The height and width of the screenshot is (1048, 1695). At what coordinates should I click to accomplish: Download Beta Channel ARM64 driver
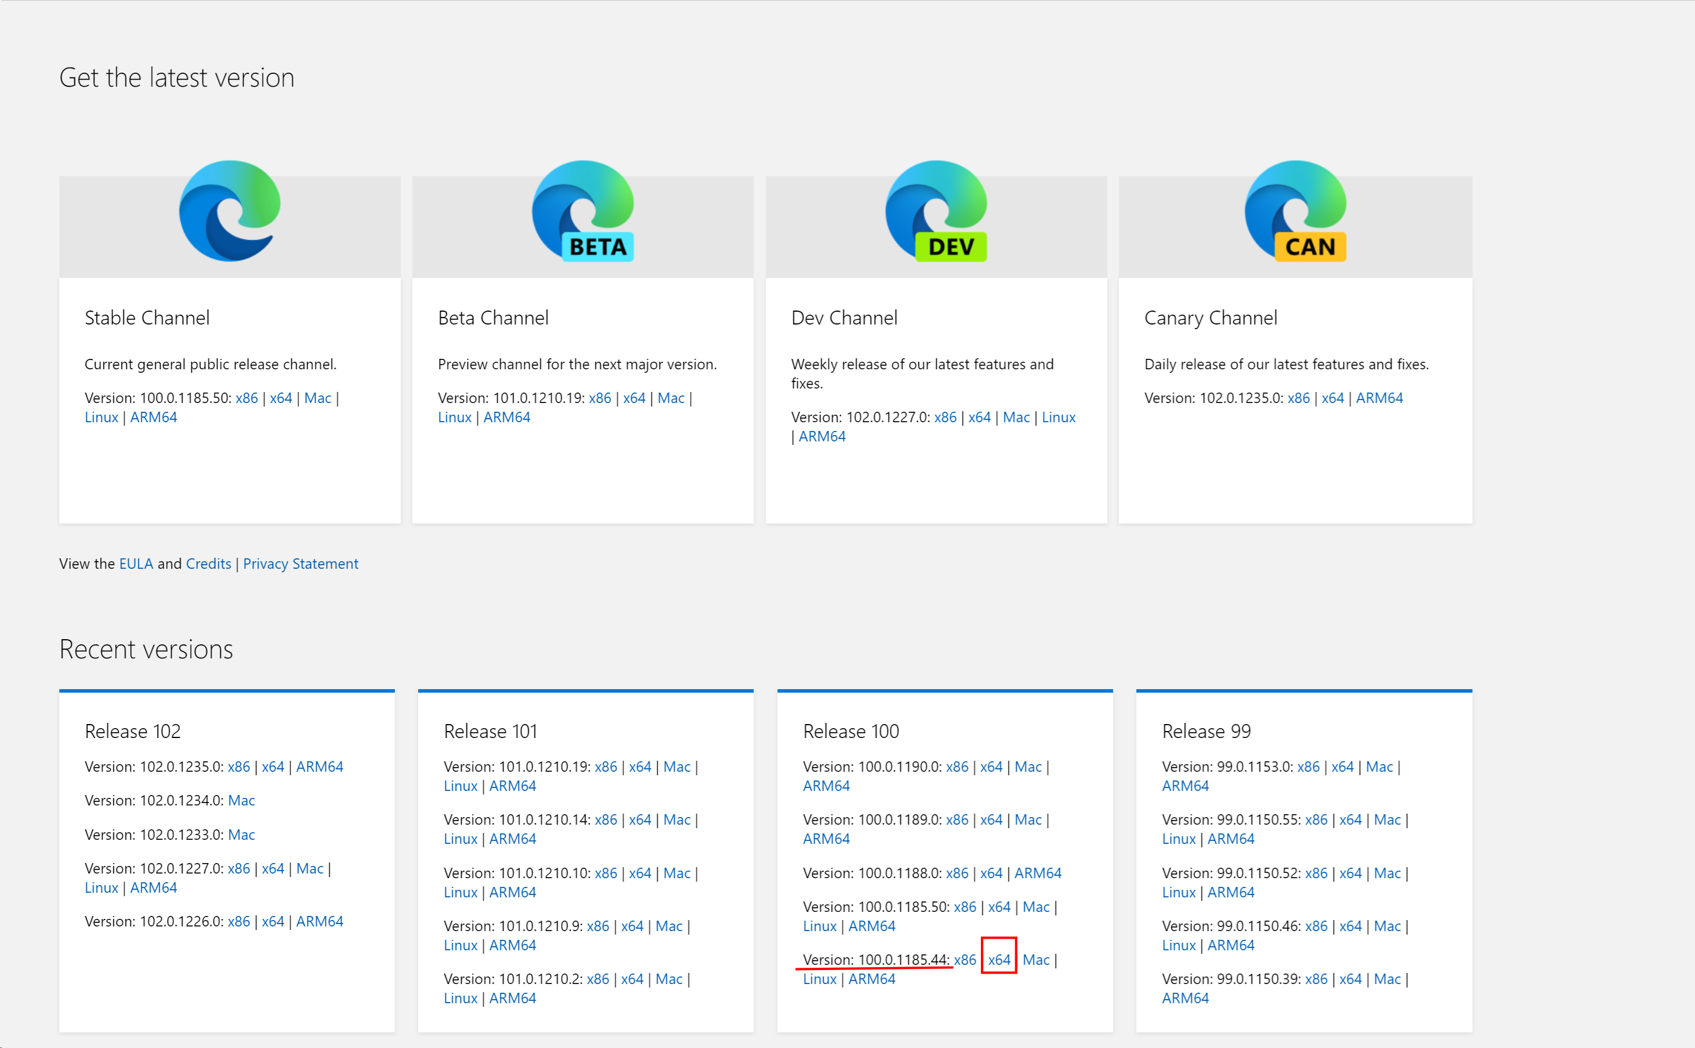pos(506,417)
